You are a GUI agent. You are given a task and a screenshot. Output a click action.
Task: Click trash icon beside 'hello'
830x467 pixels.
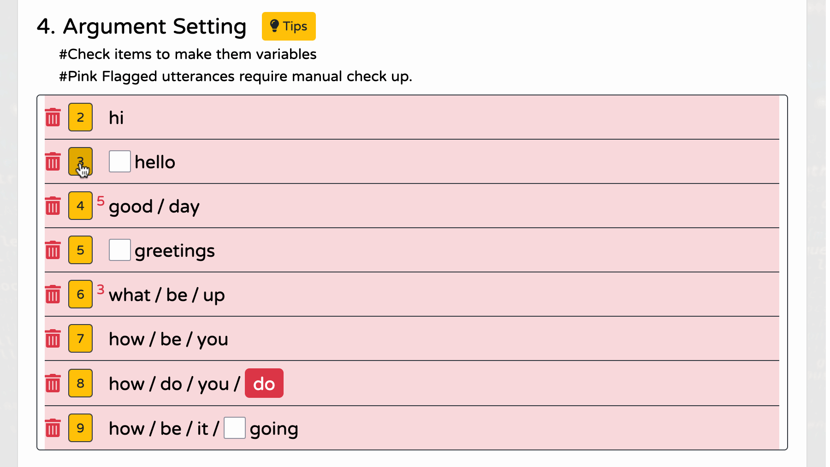[x=53, y=162]
